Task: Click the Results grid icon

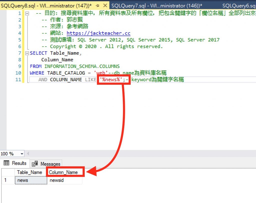Action: point(6,163)
